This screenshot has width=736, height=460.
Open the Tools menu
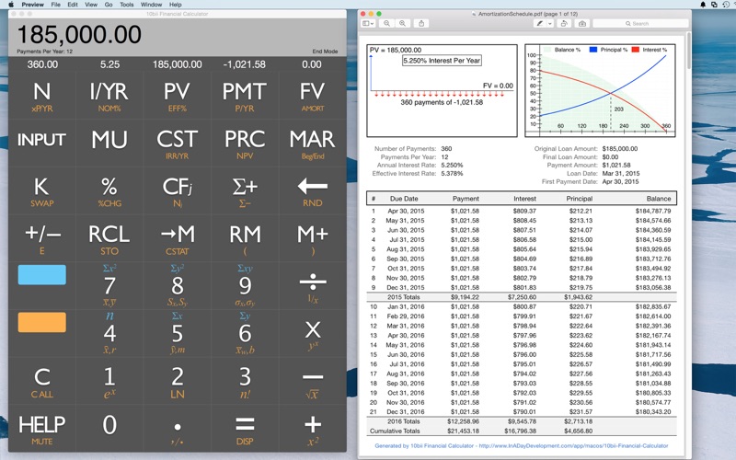tap(127, 5)
